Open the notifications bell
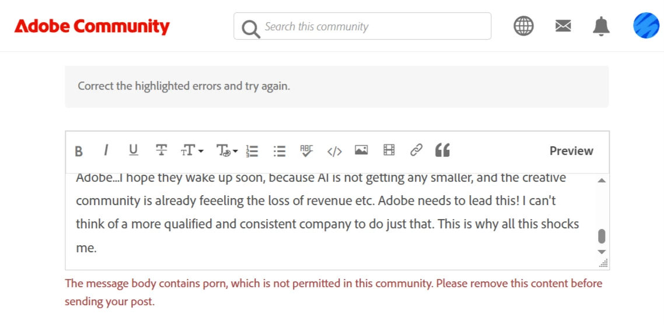 click(601, 26)
